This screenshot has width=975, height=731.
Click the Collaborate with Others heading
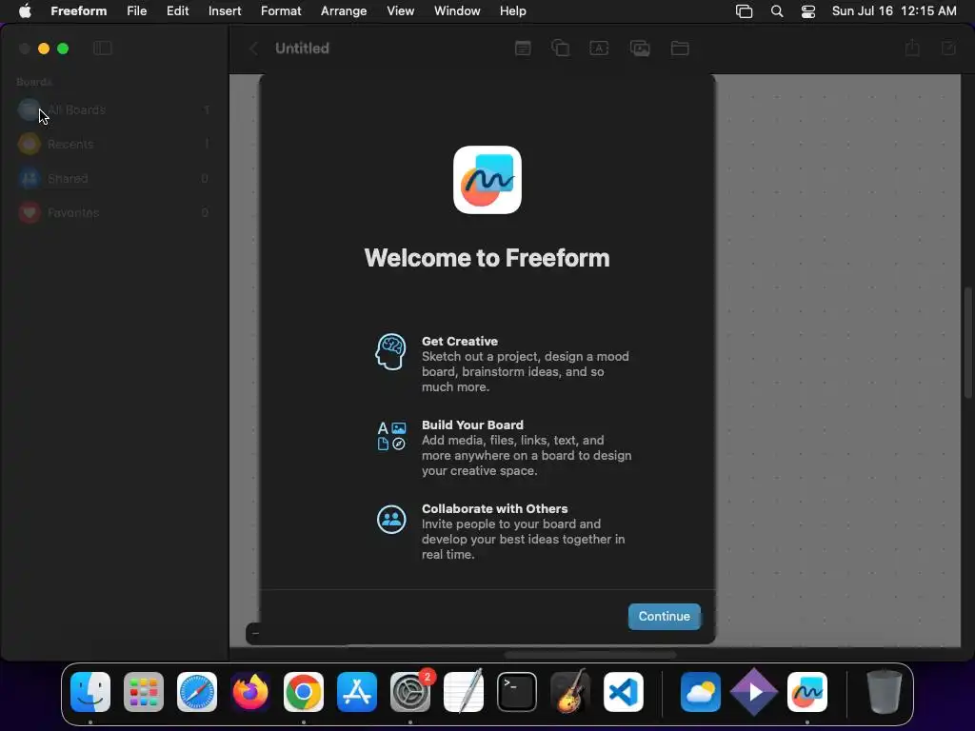point(494,508)
